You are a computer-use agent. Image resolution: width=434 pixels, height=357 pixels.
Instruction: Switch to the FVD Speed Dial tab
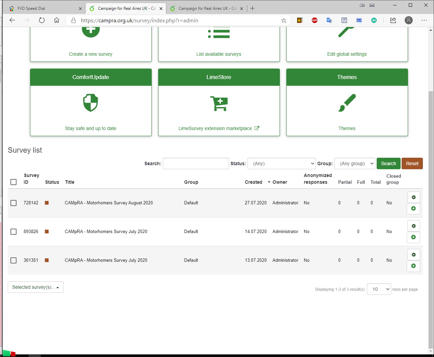click(44, 8)
